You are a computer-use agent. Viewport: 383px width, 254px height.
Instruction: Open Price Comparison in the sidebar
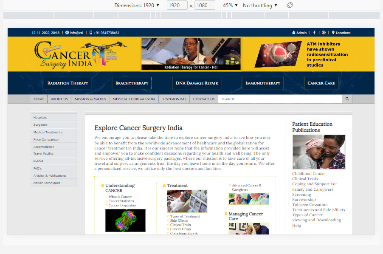pyautogui.click(x=46, y=139)
